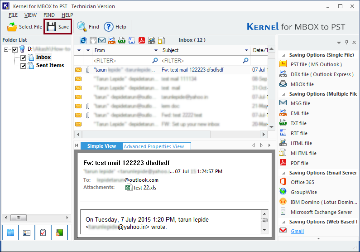The width and height of the screenshot is (360, 252).
Task: Pin the saving options panel
Action: (347, 42)
